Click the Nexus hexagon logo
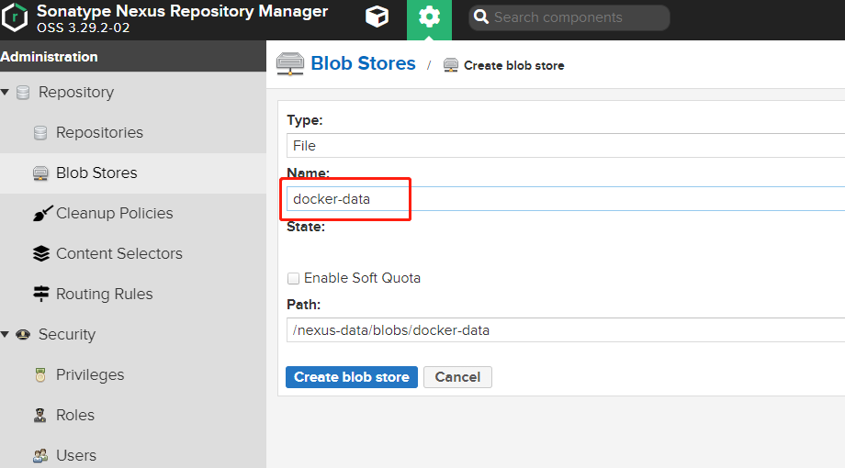This screenshot has width=845, height=468. tap(15, 17)
